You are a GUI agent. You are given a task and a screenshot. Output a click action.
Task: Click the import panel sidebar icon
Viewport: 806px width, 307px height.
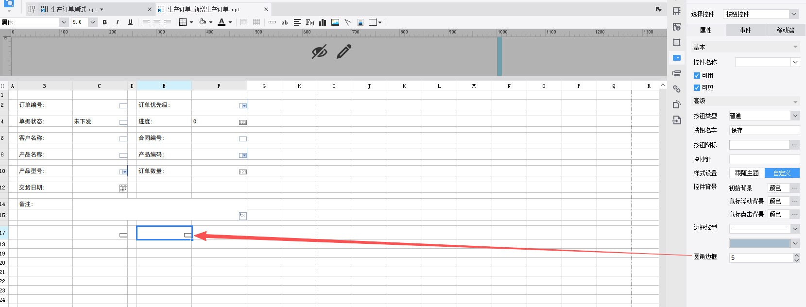pyautogui.click(x=677, y=120)
